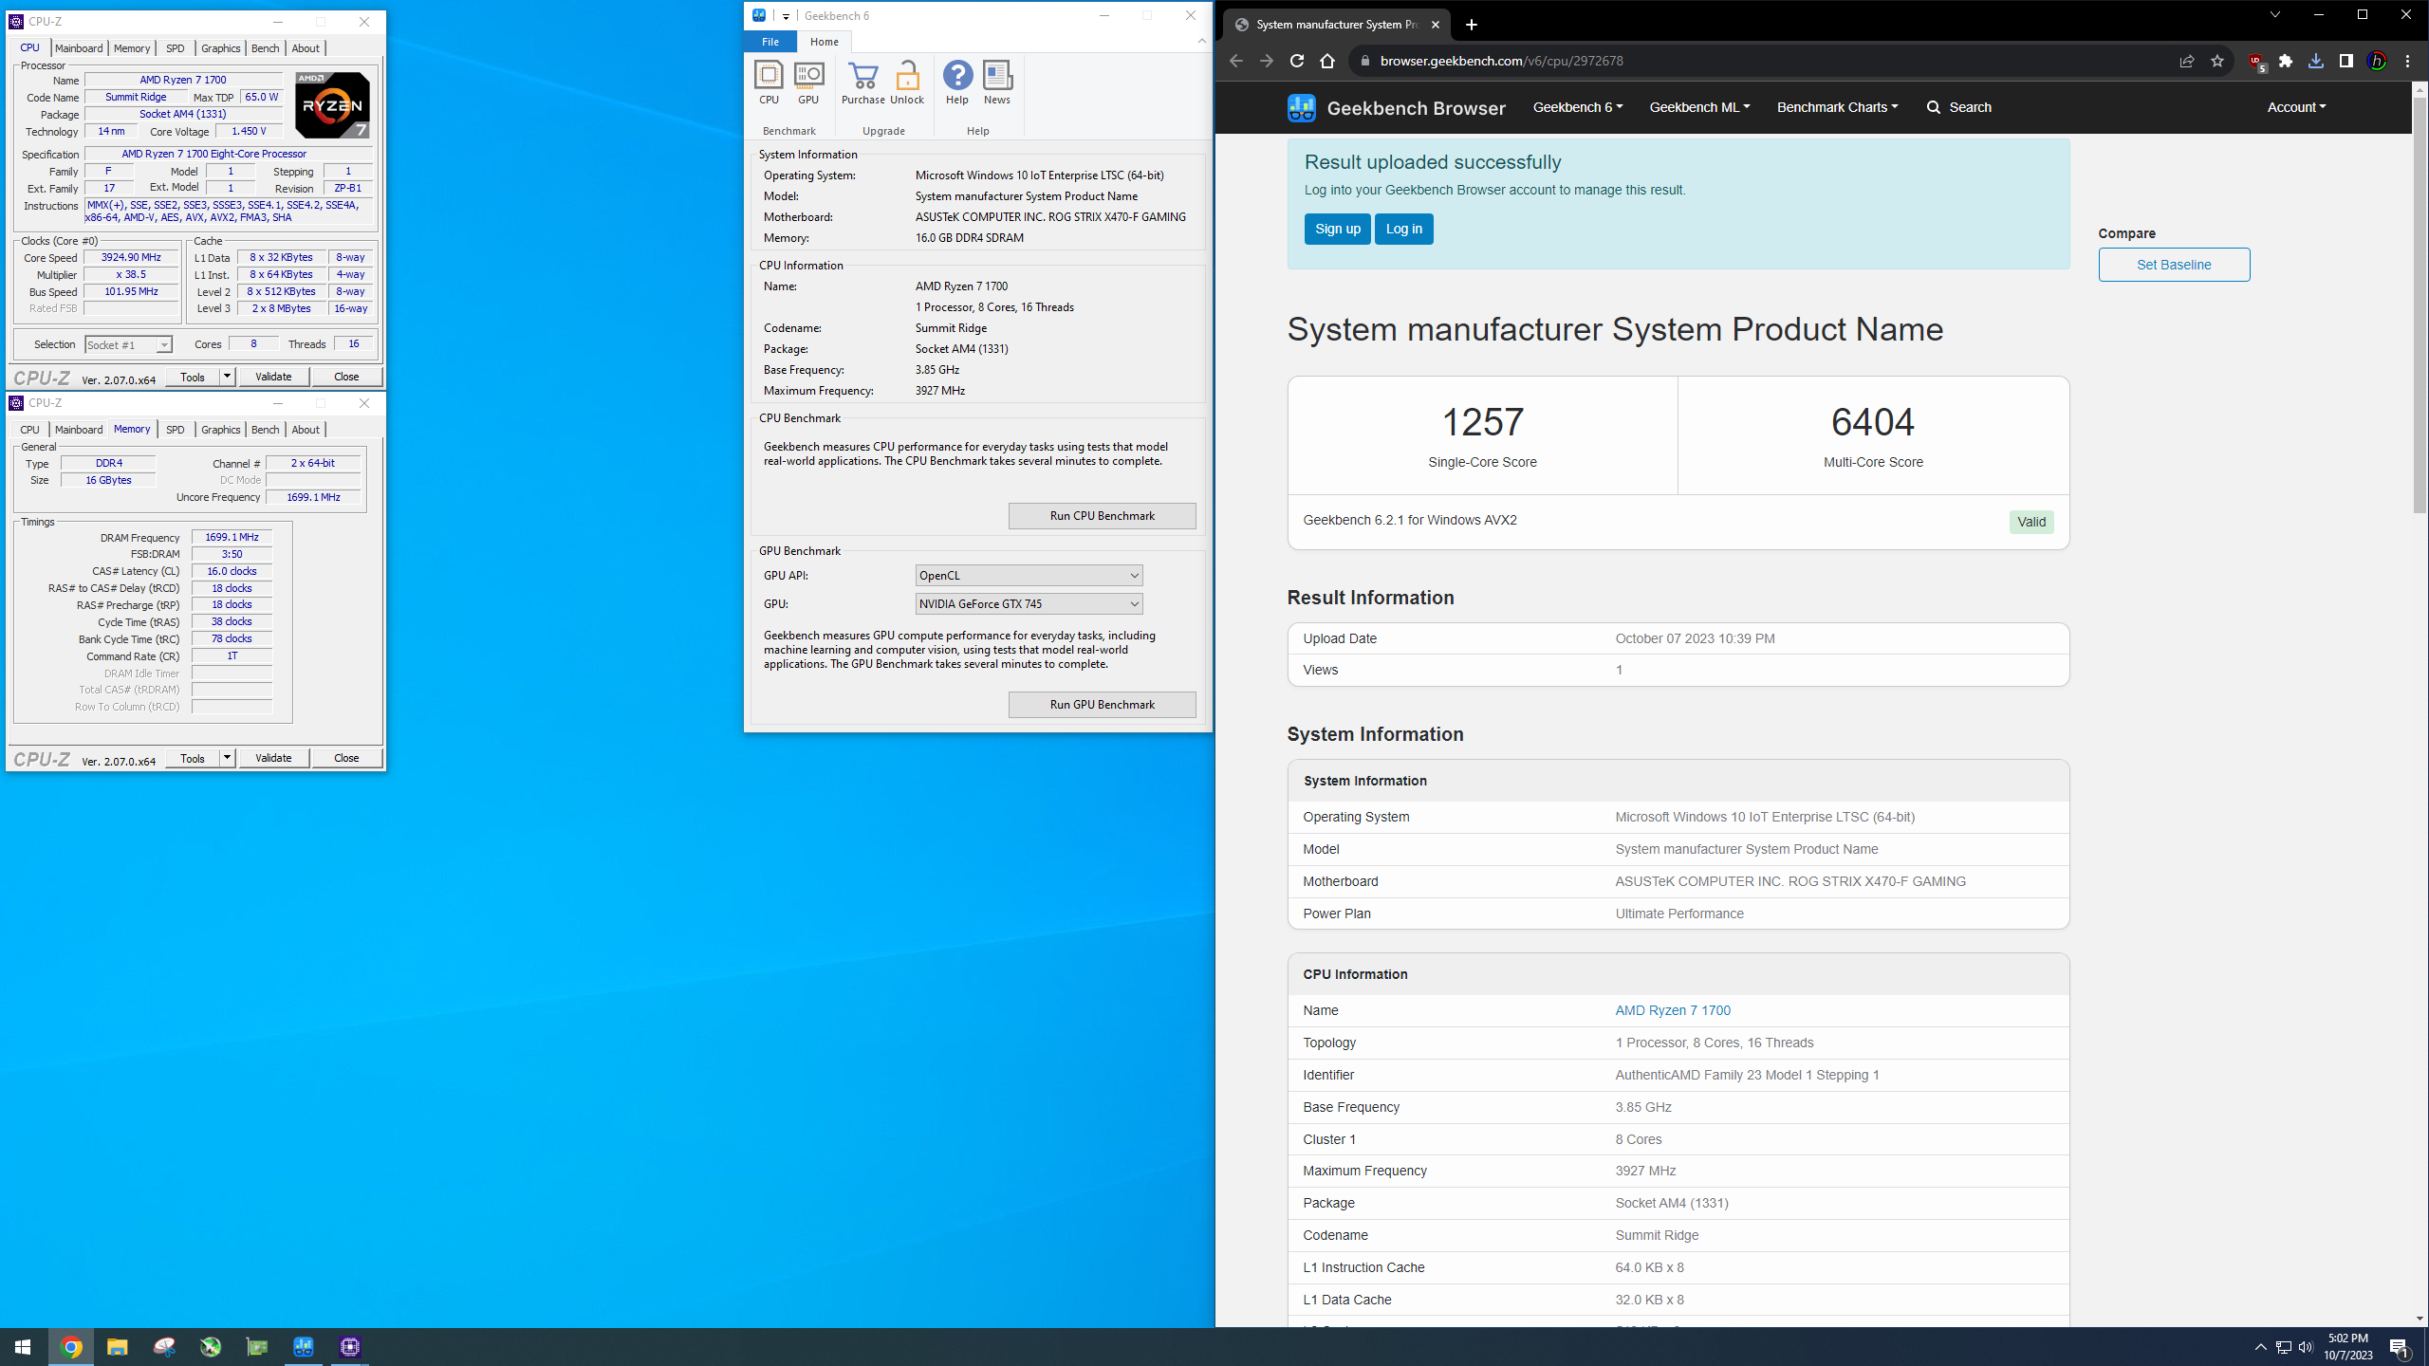The image size is (2429, 1366).
Task: Click Search in Geekbench Browser navbar
Action: point(1958,107)
